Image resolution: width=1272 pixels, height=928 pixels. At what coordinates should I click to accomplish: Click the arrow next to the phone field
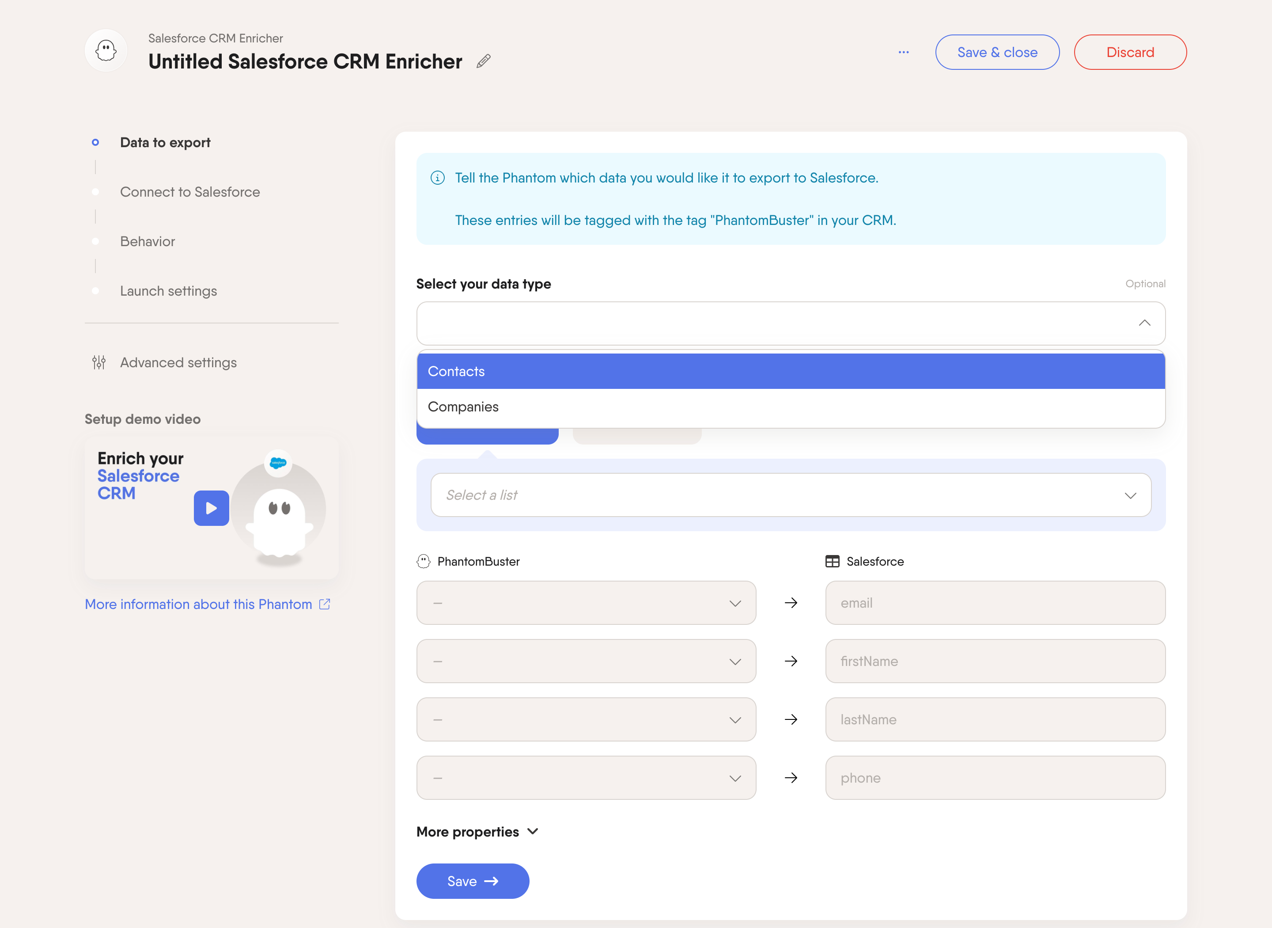click(x=791, y=778)
